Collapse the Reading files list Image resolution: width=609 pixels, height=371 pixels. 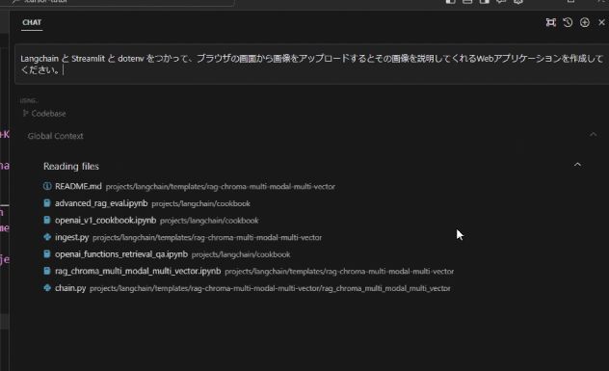[x=577, y=165]
